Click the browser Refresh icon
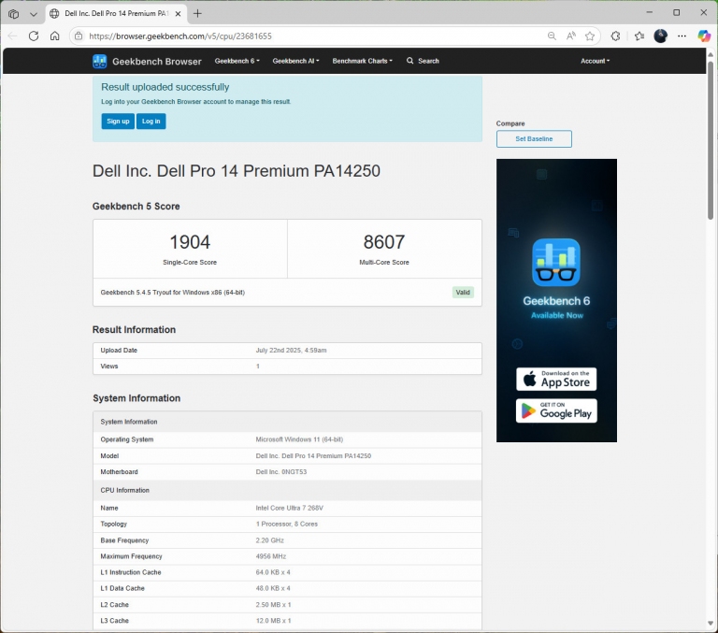 click(34, 36)
